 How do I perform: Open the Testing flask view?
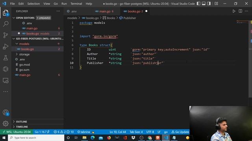(6, 58)
